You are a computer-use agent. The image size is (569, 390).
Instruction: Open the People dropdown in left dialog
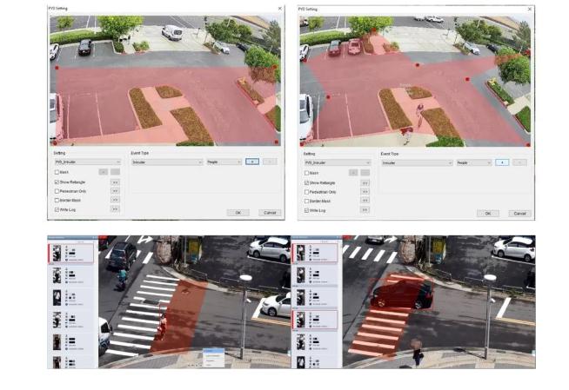(x=224, y=162)
